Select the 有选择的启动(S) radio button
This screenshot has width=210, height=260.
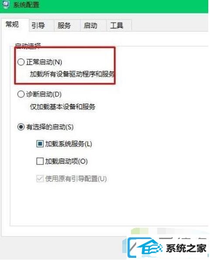point(21,127)
